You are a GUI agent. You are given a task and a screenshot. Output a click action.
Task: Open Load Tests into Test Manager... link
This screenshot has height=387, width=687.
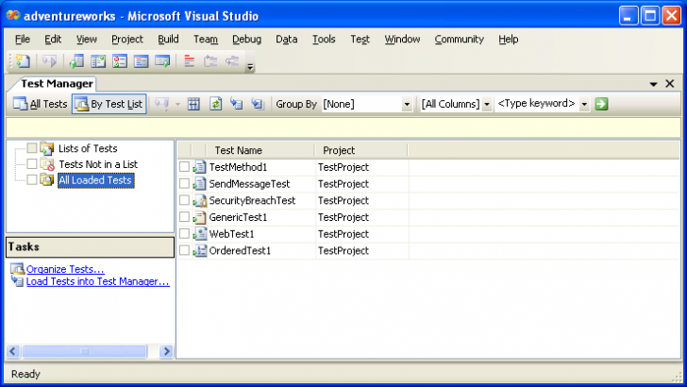pyautogui.click(x=98, y=281)
